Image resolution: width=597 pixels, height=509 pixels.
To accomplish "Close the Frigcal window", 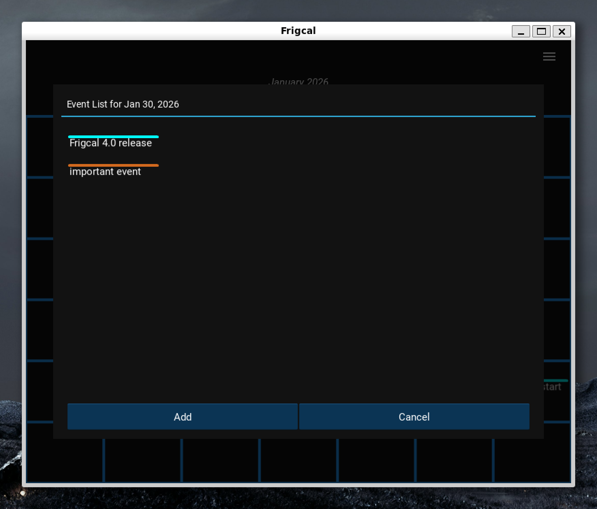I will pyautogui.click(x=562, y=32).
